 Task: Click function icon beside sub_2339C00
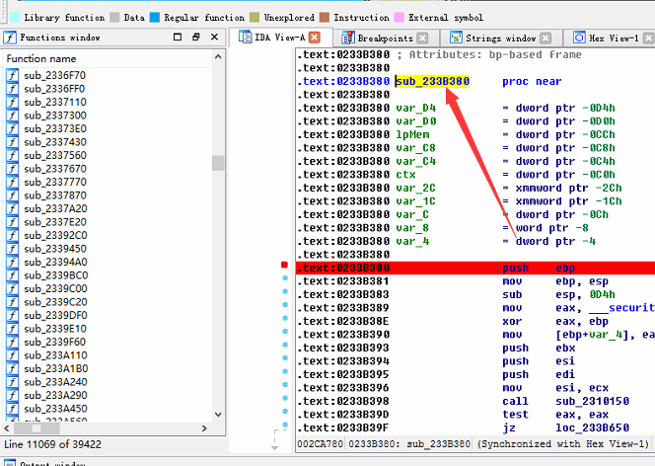click(13, 289)
